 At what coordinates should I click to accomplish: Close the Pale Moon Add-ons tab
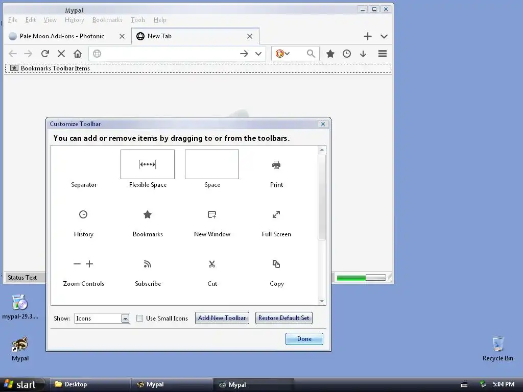click(122, 36)
